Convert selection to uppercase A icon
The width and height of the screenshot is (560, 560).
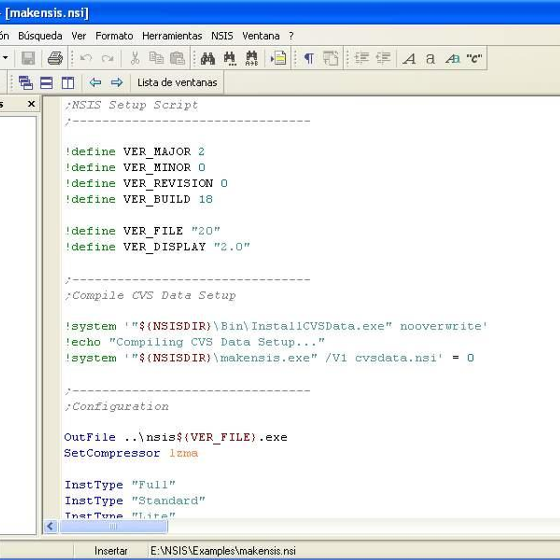409,58
